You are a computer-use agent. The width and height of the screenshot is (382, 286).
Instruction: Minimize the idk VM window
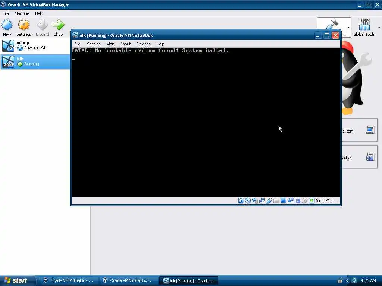[318, 35]
